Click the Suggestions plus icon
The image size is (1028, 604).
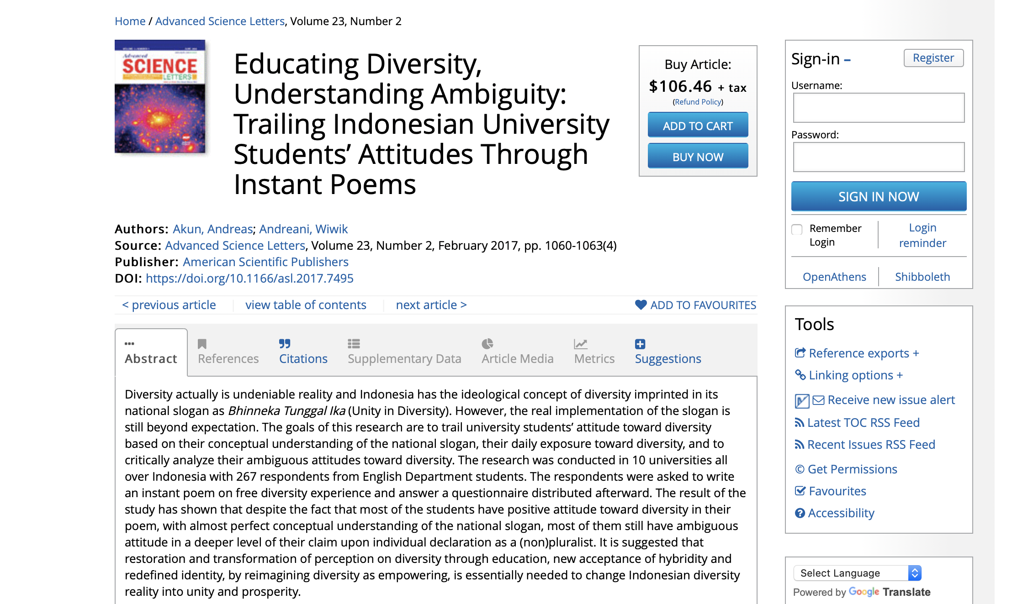640,344
